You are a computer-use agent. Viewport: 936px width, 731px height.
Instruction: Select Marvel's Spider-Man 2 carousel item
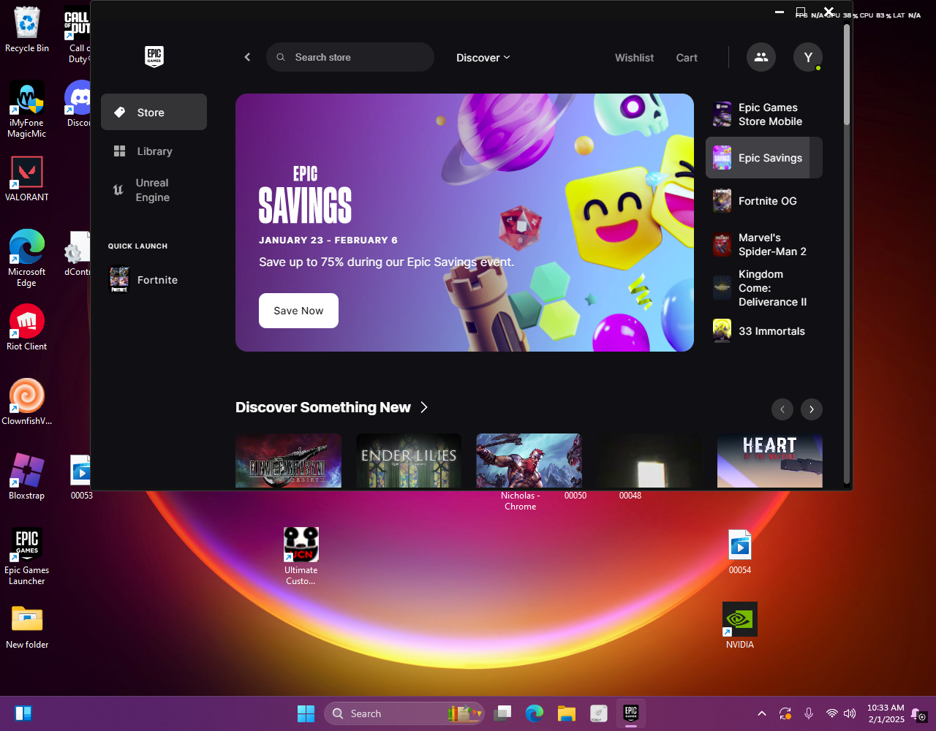[x=763, y=244]
